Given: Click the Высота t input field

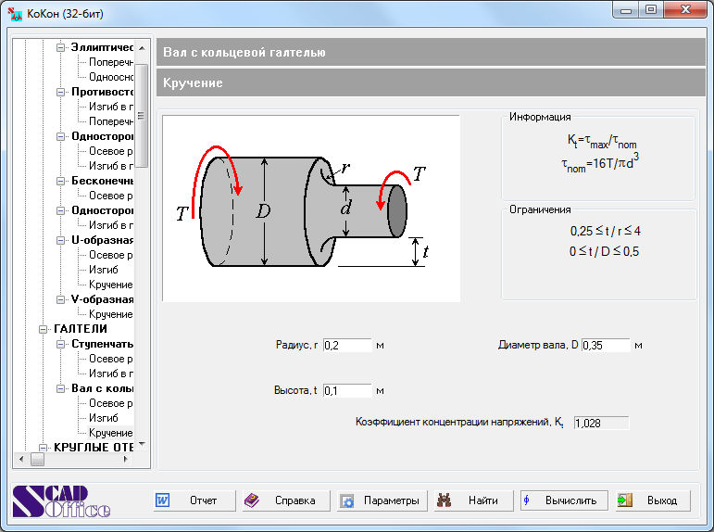Looking at the screenshot, I should pyautogui.click(x=346, y=391).
